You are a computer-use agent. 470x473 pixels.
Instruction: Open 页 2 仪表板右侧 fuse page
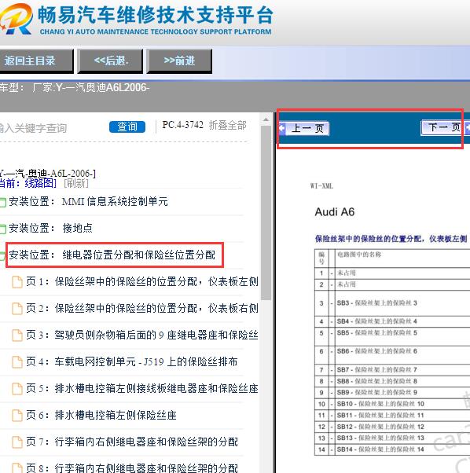point(141,308)
